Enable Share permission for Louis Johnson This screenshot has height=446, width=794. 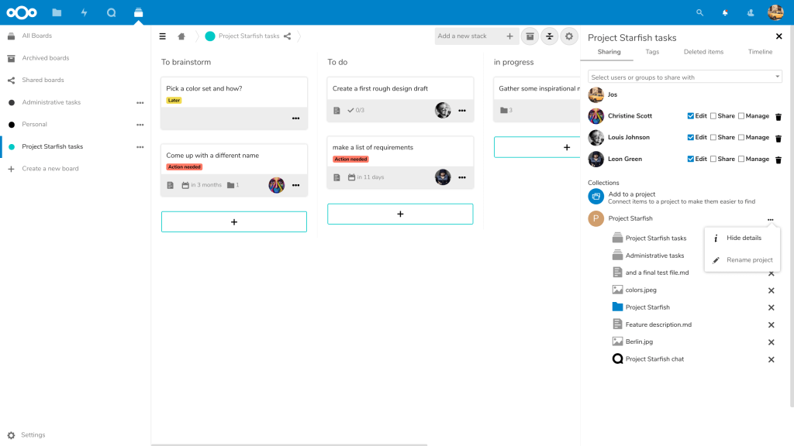(713, 138)
